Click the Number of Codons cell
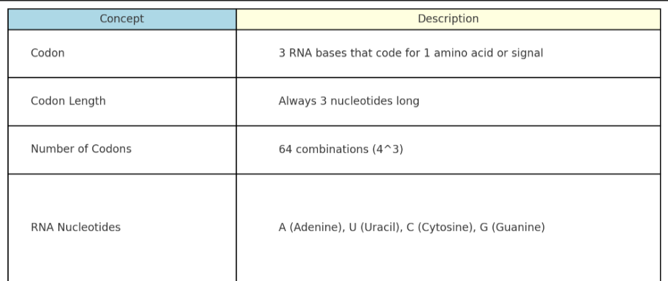Screen dimensions: 668x281 coord(81,150)
